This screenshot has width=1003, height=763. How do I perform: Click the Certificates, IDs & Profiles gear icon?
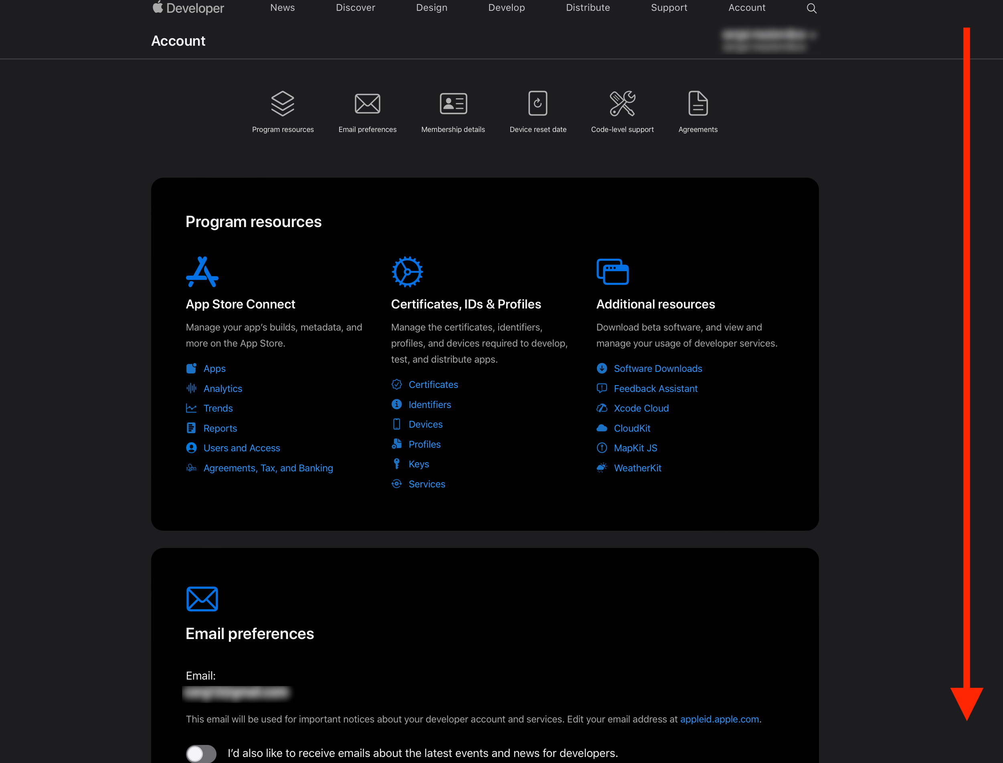point(407,272)
